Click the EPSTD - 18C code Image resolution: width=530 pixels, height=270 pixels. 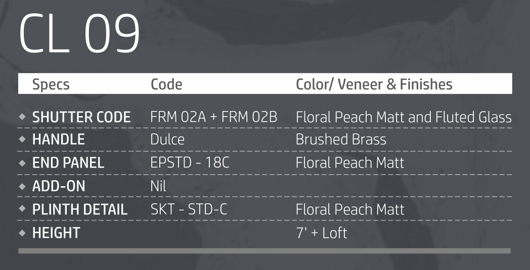point(190,163)
